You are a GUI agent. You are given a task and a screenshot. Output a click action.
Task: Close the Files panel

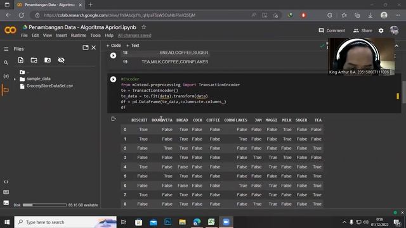(94, 47)
